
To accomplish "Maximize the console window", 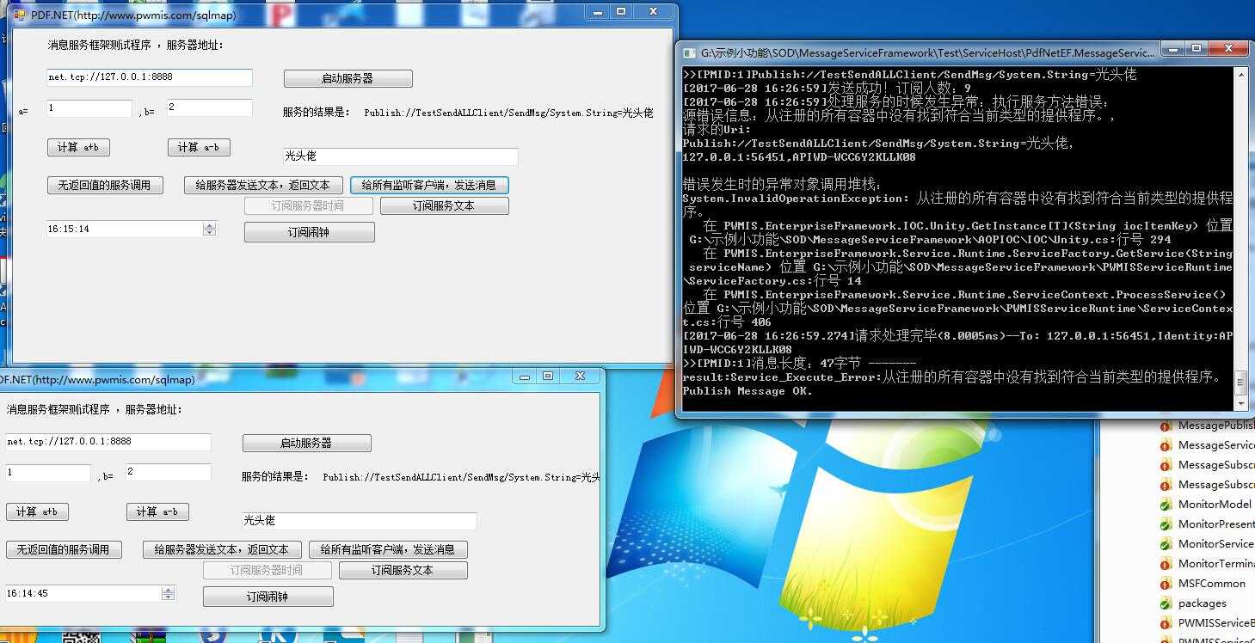I will 1197,49.
